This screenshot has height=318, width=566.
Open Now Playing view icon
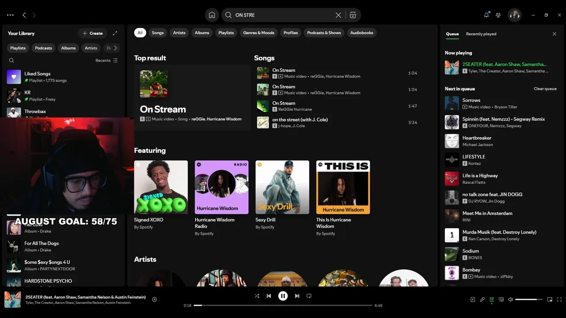(473, 299)
